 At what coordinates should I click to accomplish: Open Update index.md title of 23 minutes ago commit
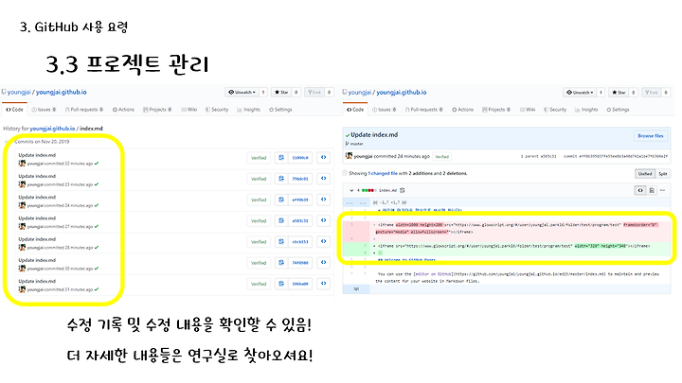[x=37, y=176]
